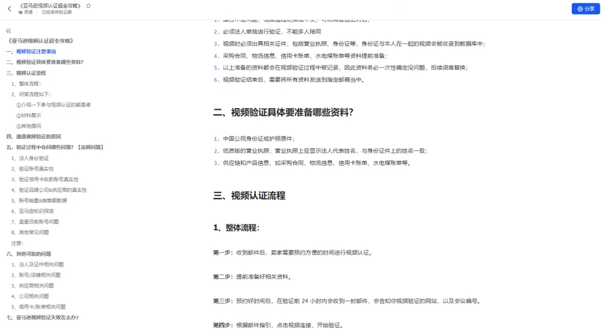Screen dimensions: 602x331
Task: Select 3、验证信用卡收款账号真实性 entry
Action: click(x=45, y=179)
